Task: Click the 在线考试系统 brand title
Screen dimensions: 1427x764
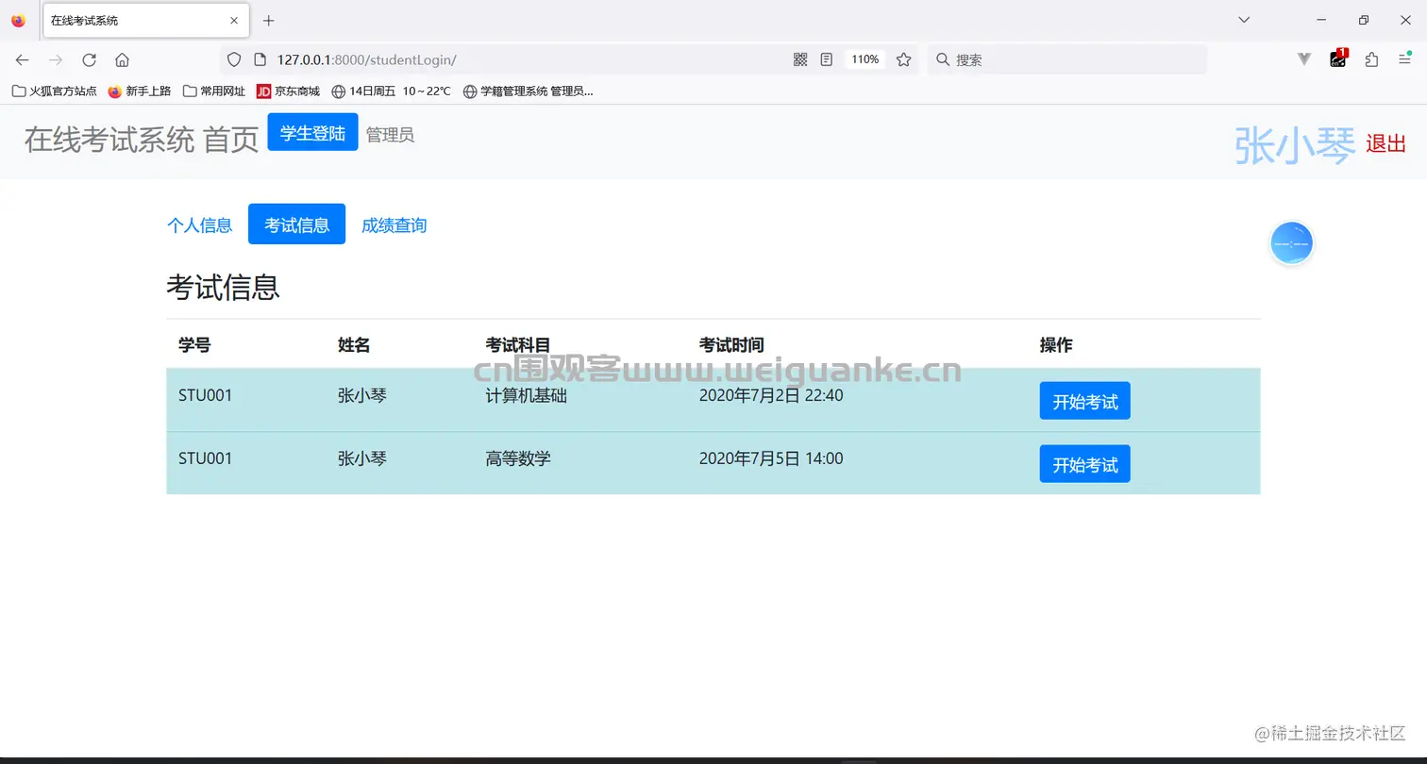Action: point(109,140)
